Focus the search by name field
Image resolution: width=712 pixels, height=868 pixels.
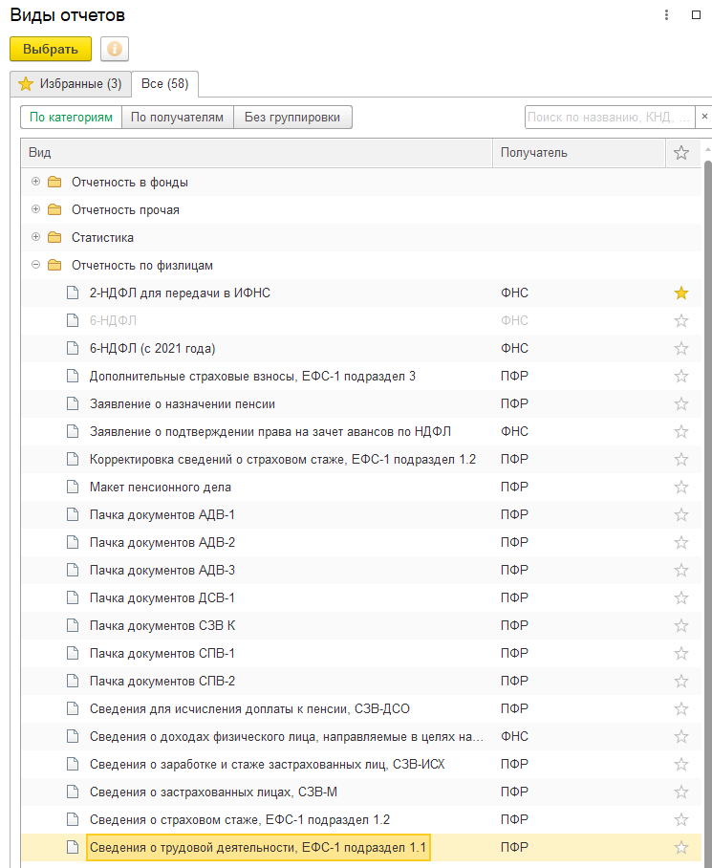click(610, 117)
